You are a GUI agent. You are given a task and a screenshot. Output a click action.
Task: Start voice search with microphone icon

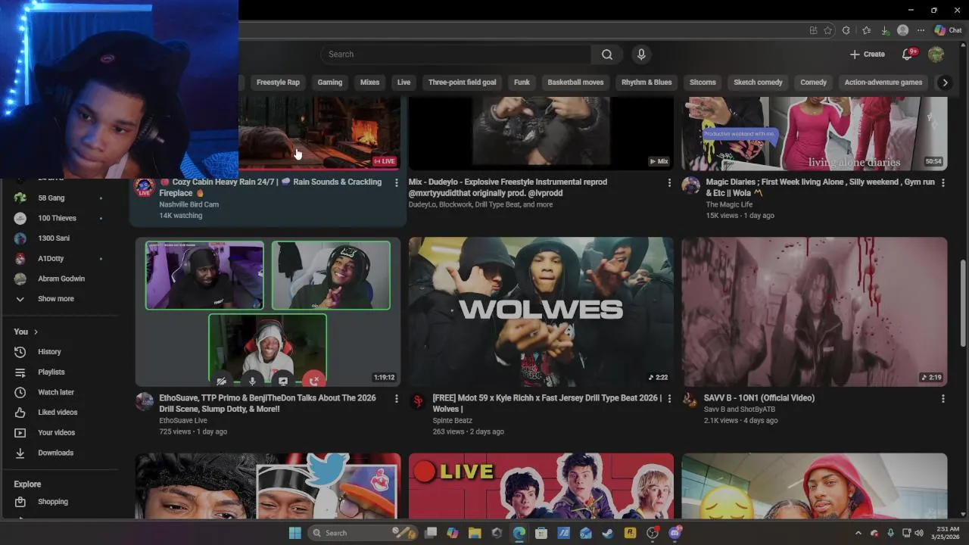pos(641,54)
